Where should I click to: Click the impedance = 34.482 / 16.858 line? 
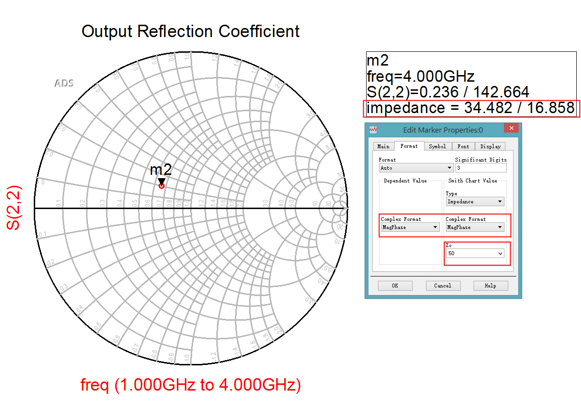[x=471, y=108]
